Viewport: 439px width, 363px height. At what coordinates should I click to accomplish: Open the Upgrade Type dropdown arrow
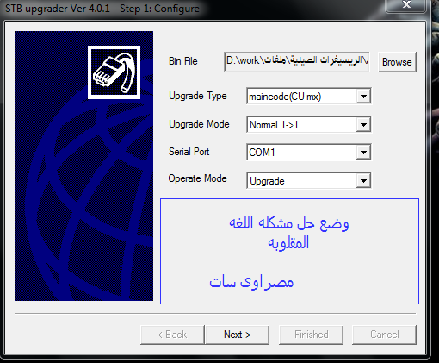pyautogui.click(x=363, y=97)
